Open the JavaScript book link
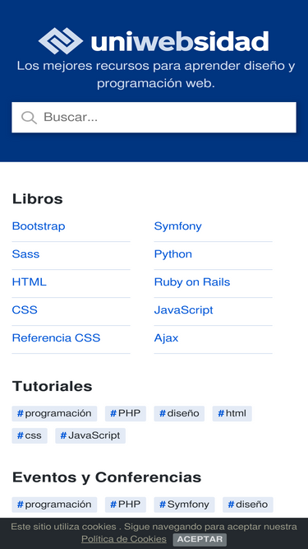The width and height of the screenshot is (308, 549). [x=183, y=309]
